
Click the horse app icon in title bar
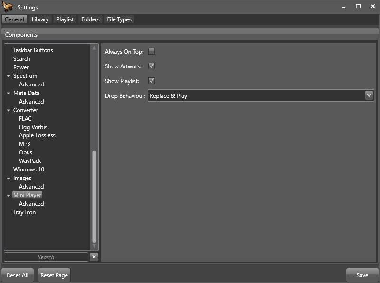click(8, 7)
